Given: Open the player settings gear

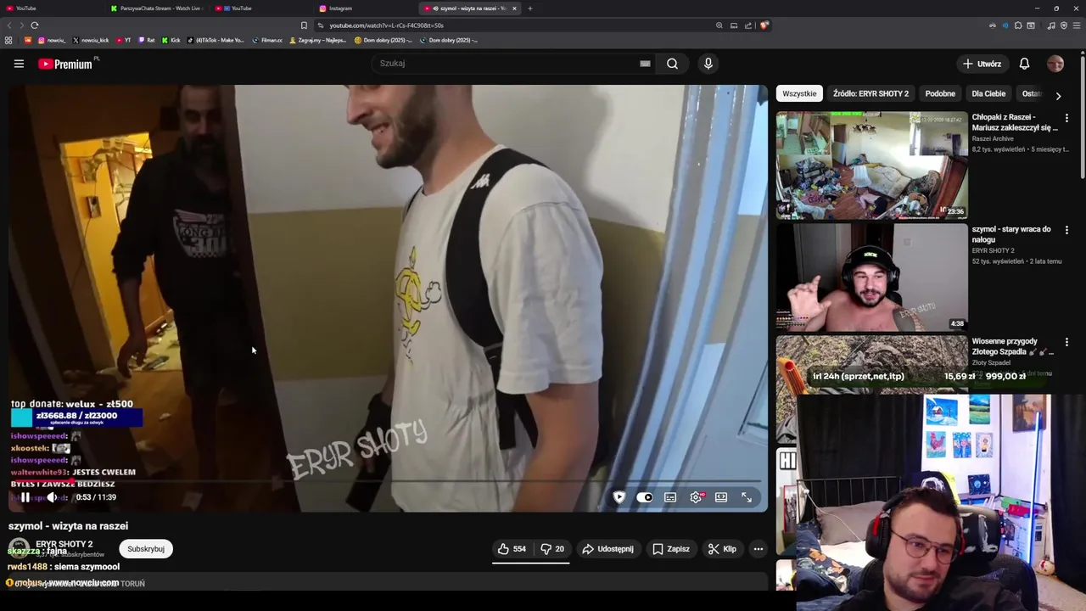Looking at the screenshot, I should (x=696, y=497).
